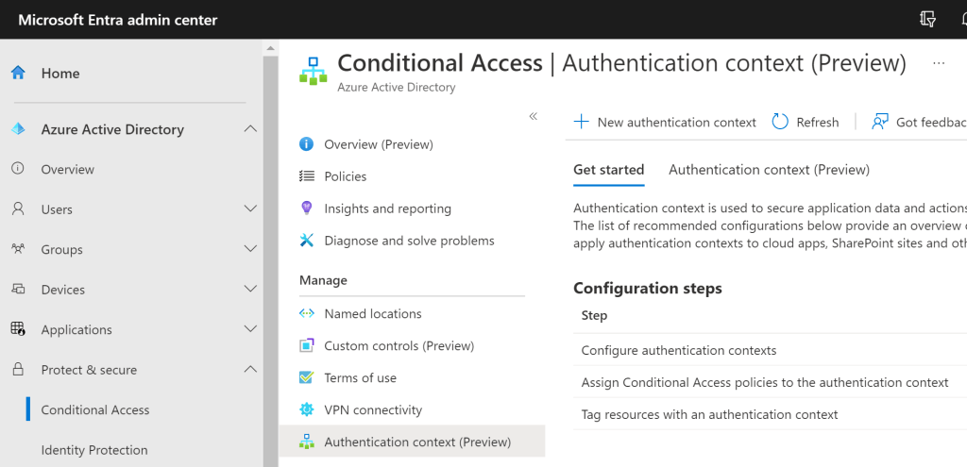Switch to Authentication context (Preview) tab
The image size is (967, 467).
tap(769, 170)
